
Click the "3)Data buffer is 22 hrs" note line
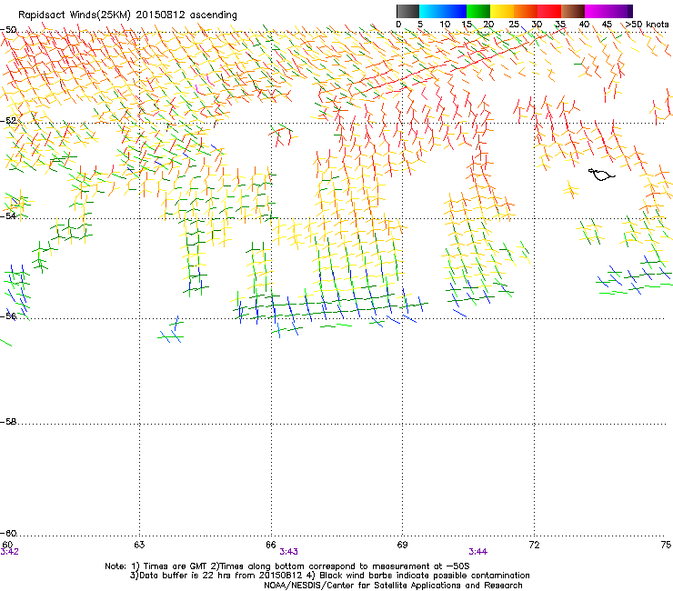tap(329, 576)
